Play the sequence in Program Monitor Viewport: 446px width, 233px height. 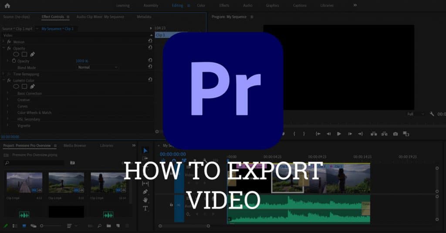(x=339, y=134)
